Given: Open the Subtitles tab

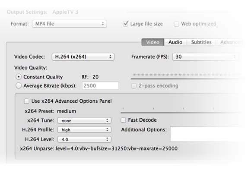Looking at the screenshot, I should [x=201, y=42].
